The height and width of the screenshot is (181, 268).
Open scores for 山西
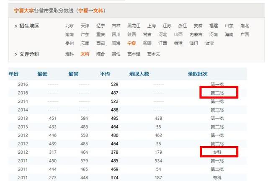coord(178,34)
